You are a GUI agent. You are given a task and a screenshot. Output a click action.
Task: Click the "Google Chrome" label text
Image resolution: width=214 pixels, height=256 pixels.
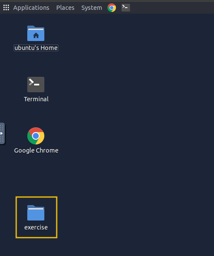(x=36, y=150)
